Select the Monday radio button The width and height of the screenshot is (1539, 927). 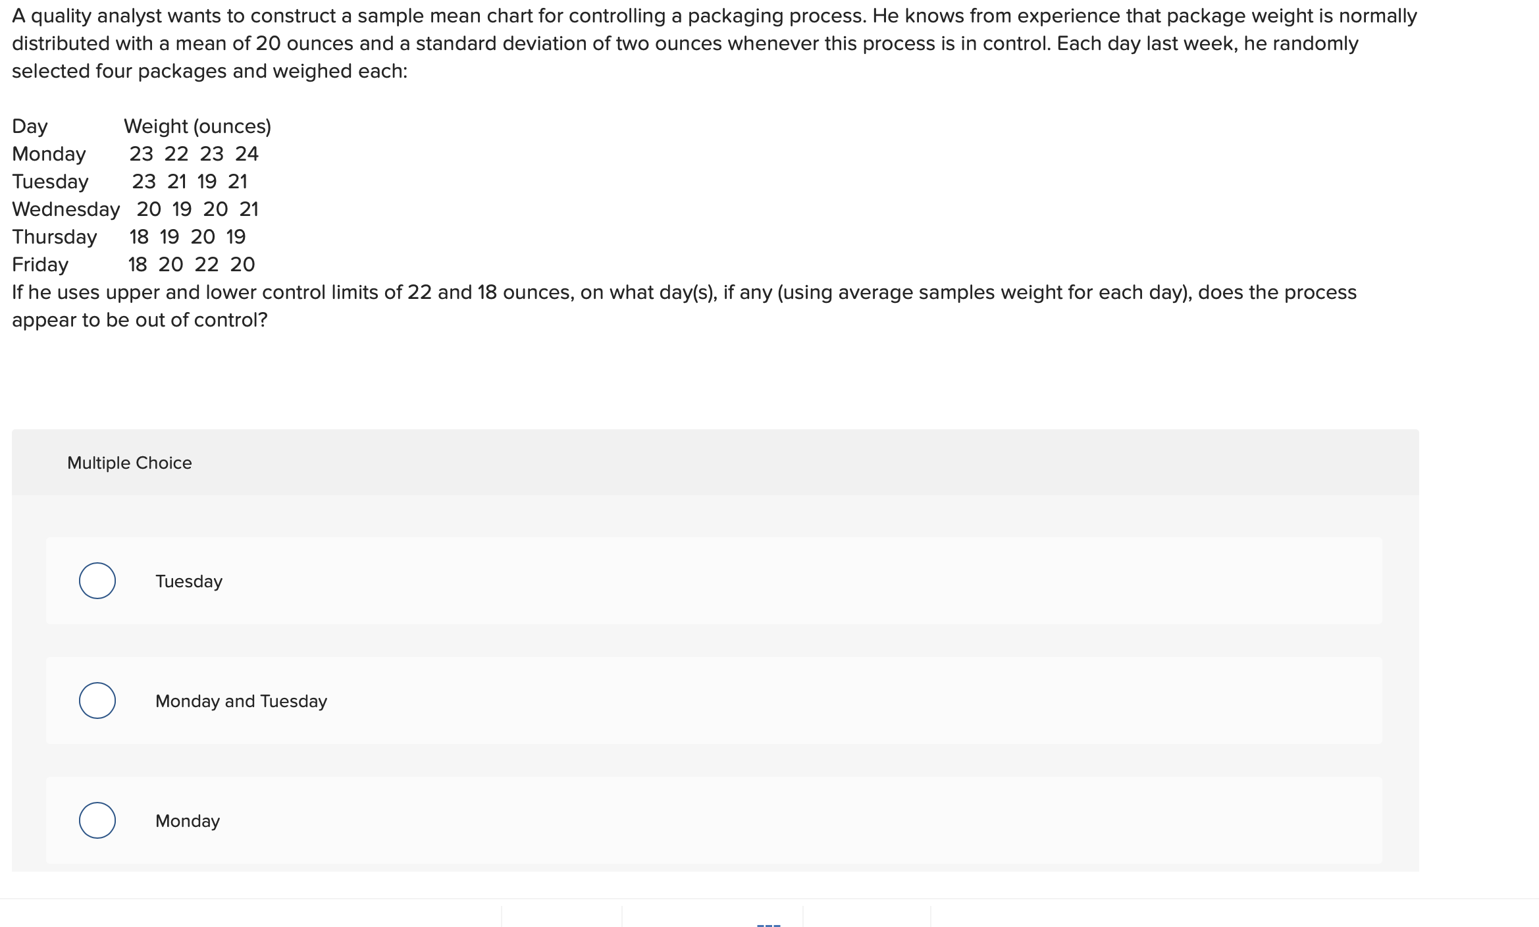click(x=97, y=821)
